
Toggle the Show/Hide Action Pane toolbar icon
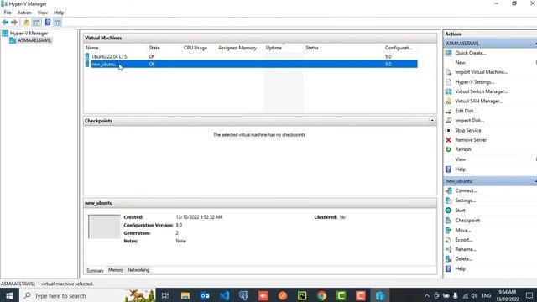point(57,23)
